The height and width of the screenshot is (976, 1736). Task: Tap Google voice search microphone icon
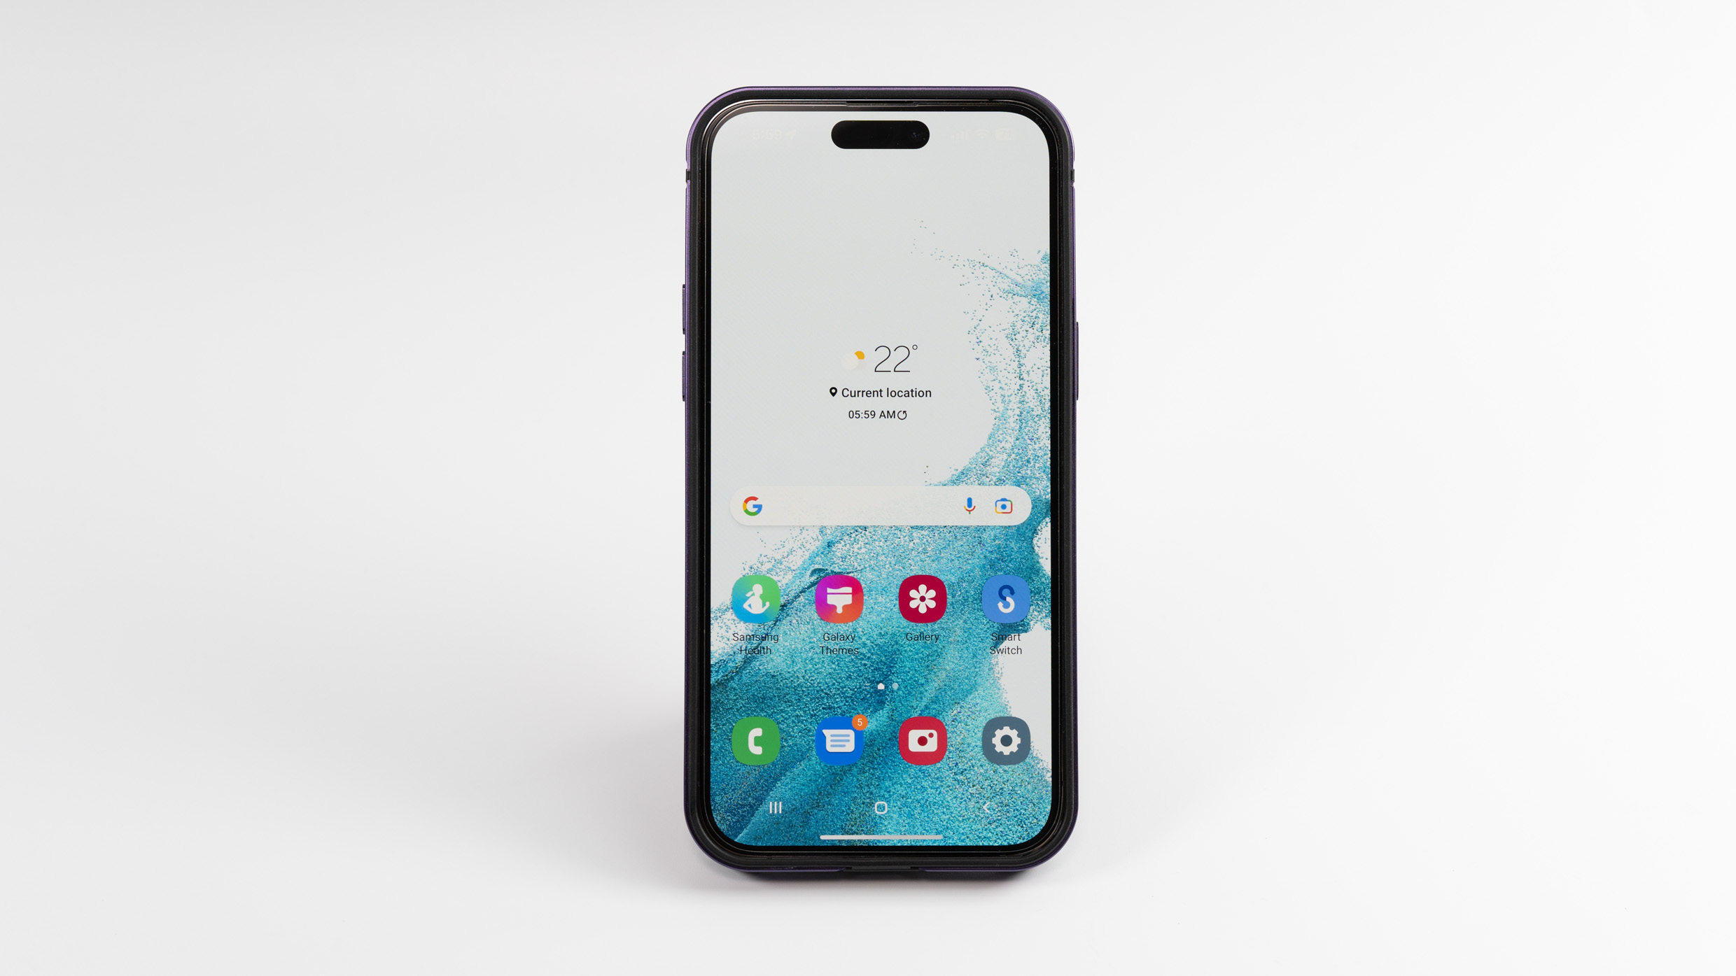(x=972, y=505)
